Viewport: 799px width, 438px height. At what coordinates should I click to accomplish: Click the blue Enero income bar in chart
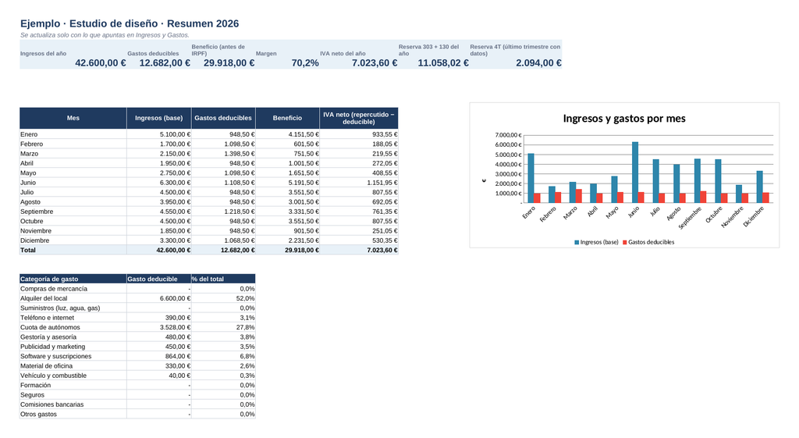point(531,179)
